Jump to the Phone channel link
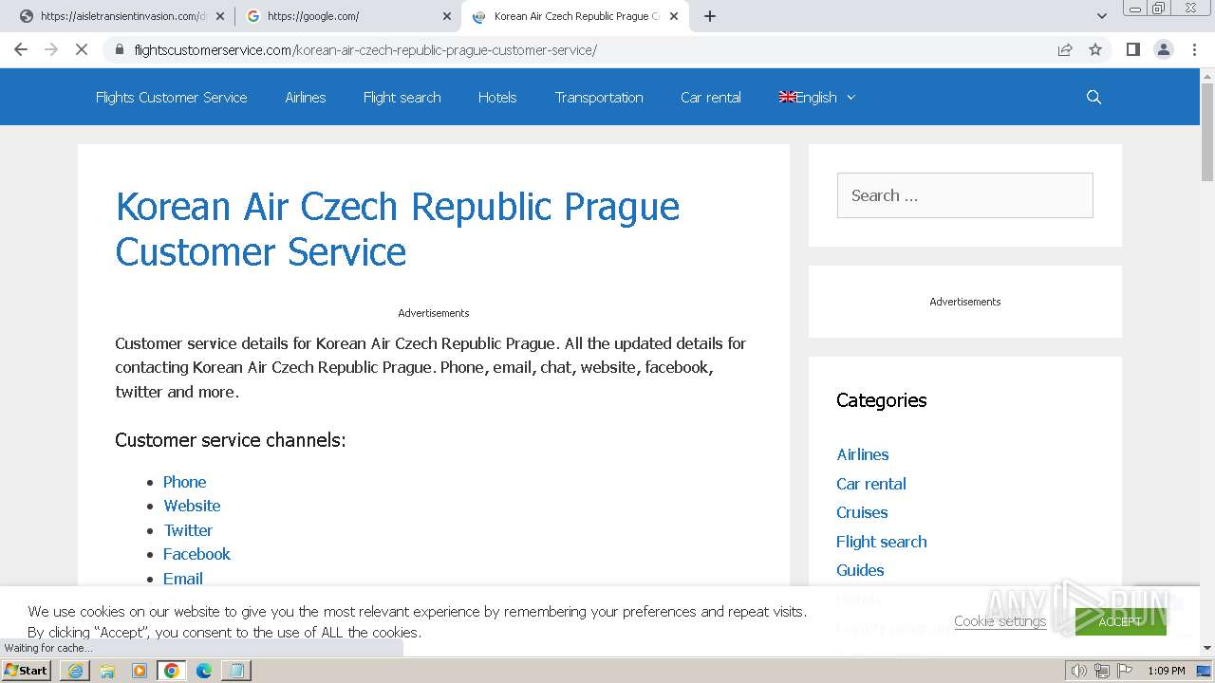1215x683 pixels. pyautogui.click(x=184, y=482)
